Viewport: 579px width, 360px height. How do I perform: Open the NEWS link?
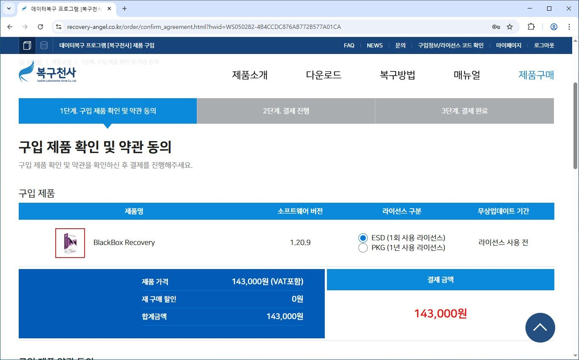tap(375, 45)
